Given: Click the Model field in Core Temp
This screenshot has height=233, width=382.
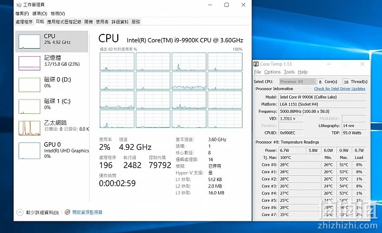Looking at the screenshot, I should tap(323, 97).
